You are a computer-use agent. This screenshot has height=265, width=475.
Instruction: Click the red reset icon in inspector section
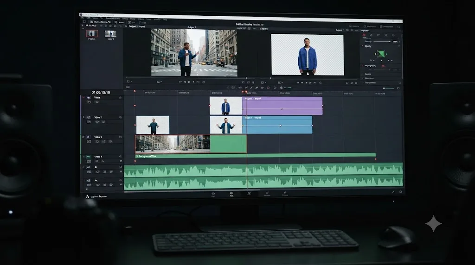pos(383,66)
